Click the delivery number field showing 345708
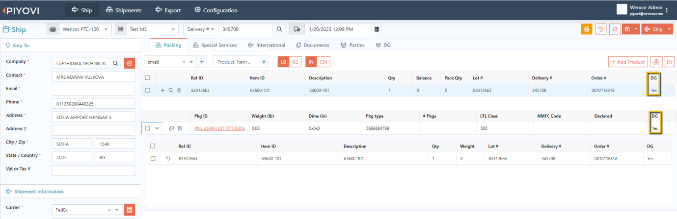Image resolution: width=677 pixels, height=219 pixels. tap(245, 29)
